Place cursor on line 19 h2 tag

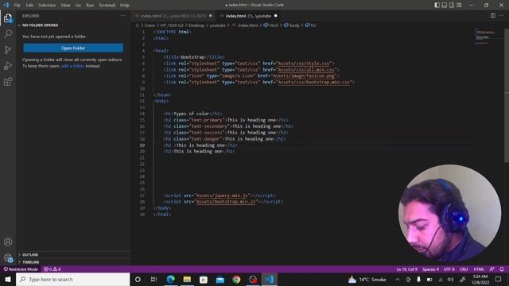(x=168, y=145)
